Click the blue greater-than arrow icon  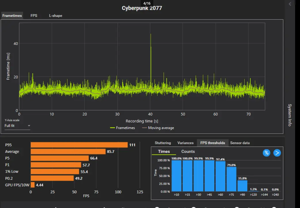pos(277,153)
